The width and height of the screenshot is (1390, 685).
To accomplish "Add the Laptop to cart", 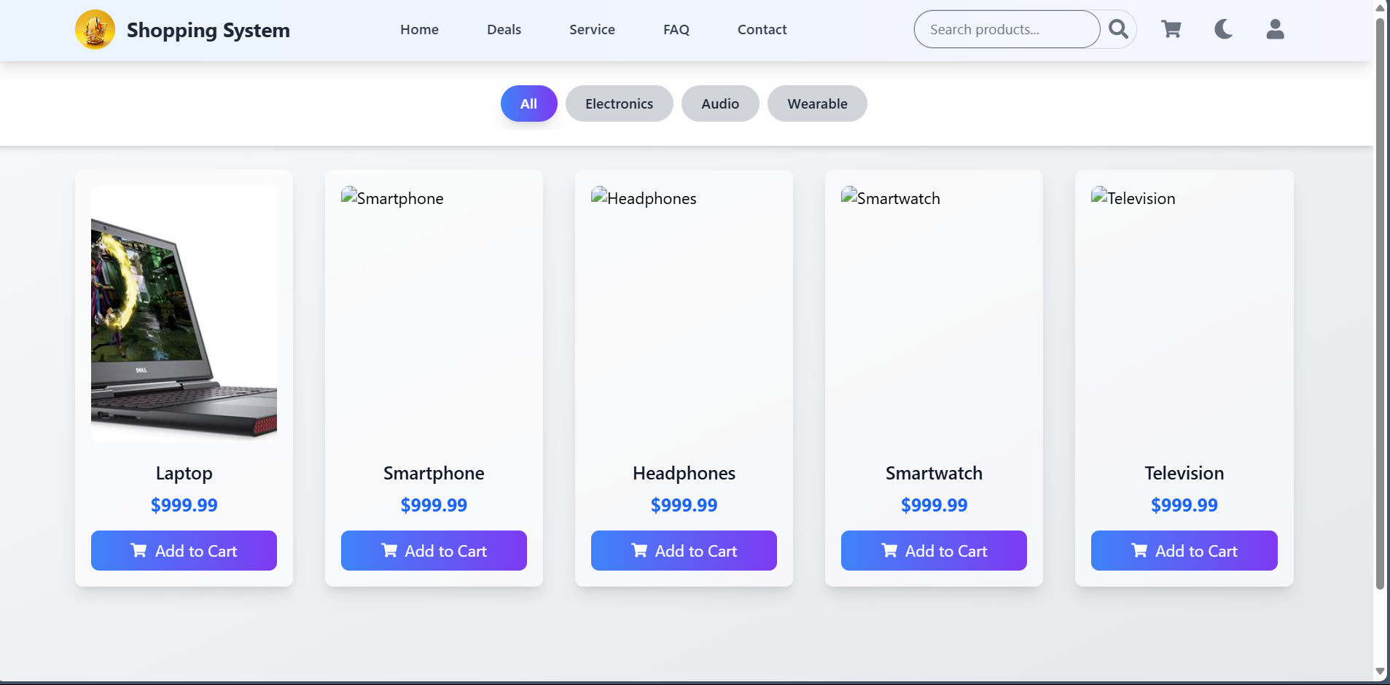I will (184, 551).
